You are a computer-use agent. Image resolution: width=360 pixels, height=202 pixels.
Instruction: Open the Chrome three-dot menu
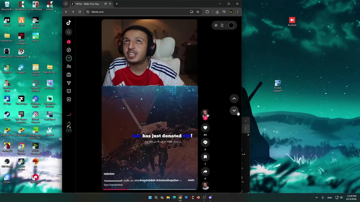[x=237, y=12]
